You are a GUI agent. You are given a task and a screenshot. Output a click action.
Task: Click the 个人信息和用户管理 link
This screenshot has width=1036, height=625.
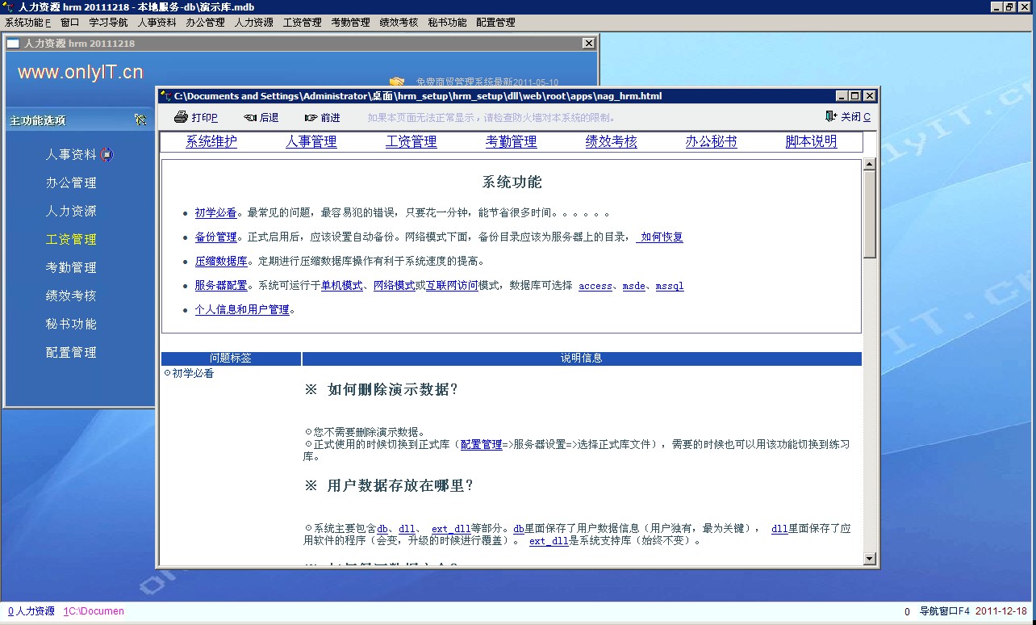coord(242,310)
